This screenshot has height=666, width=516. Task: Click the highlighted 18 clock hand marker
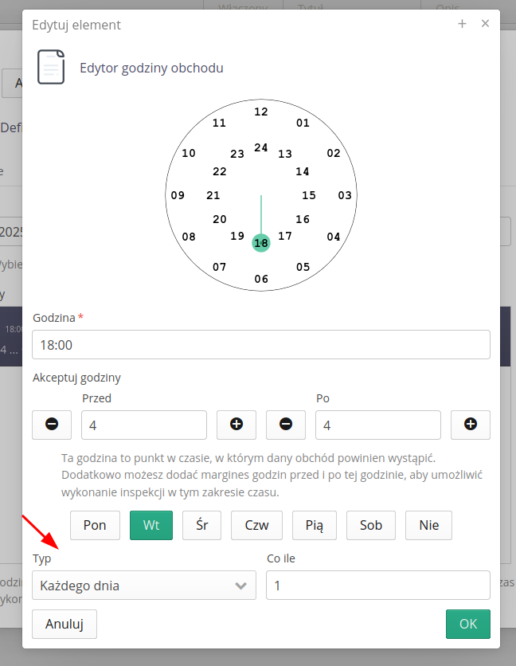point(261,243)
